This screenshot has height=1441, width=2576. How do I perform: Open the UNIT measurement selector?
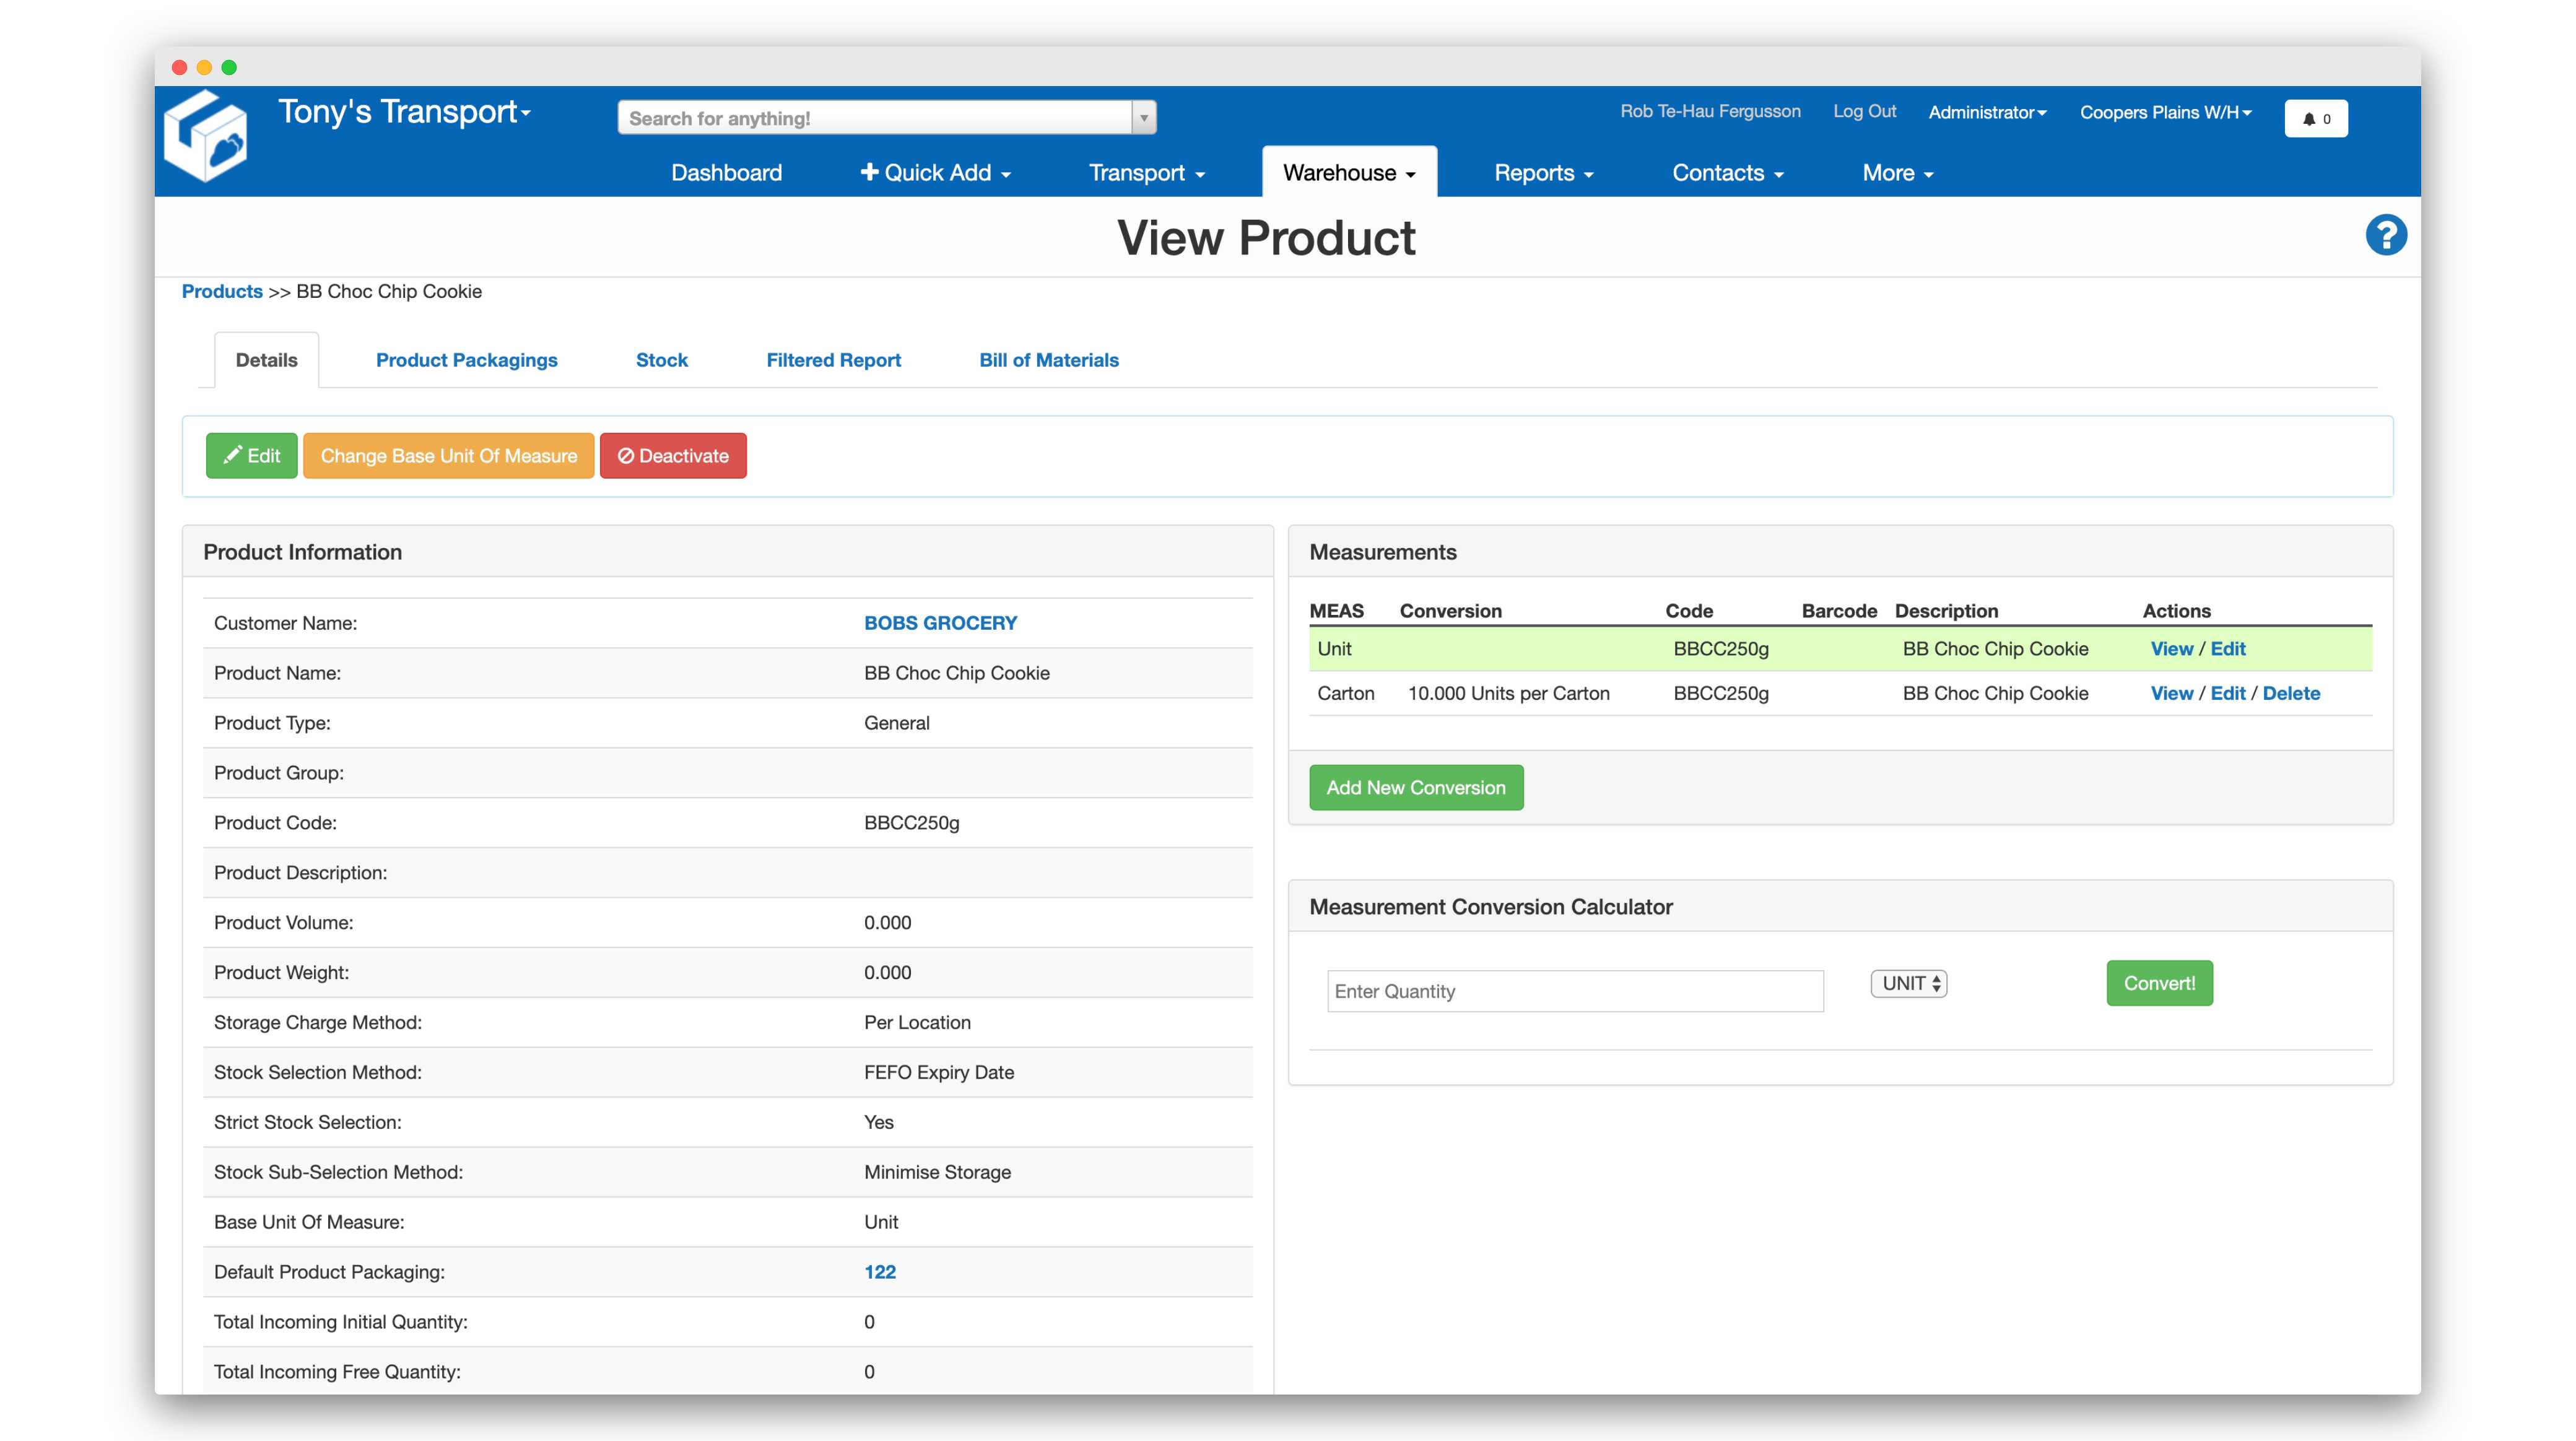point(1908,984)
